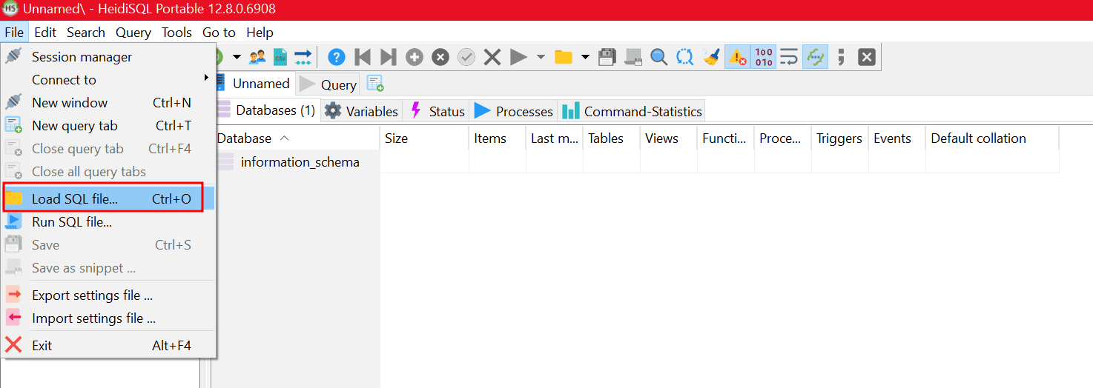Screen dimensions: 1093x388
Task: Choose Load SQL file... menu entry
Action: (x=108, y=198)
